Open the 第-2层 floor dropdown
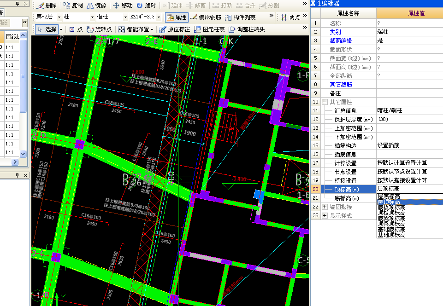Screen dimensions: 443x306 tap(59, 17)
